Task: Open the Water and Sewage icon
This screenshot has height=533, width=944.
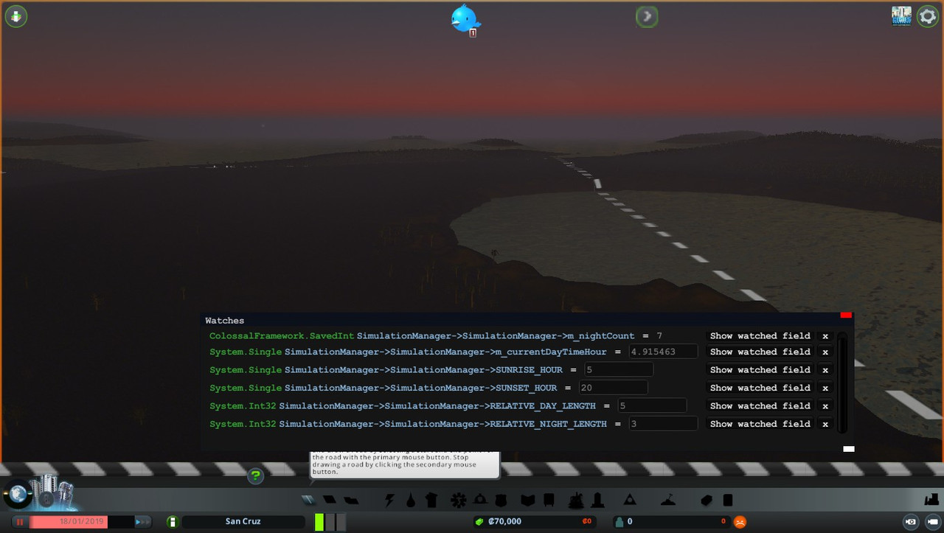Action: [411, 501]
